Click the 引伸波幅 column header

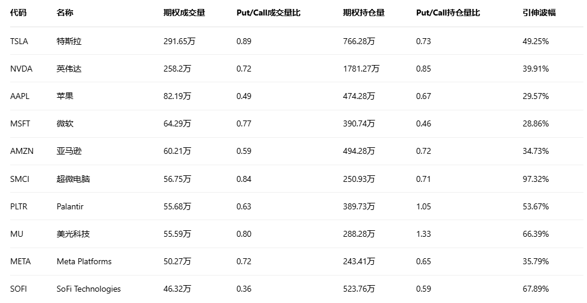coord(539,13)
